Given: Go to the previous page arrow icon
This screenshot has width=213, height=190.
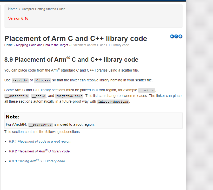Looking at the screenshot, I should click(172, 36).
